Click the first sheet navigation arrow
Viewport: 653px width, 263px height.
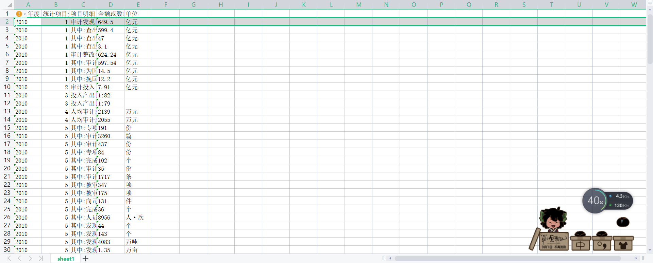pos(9,258)
